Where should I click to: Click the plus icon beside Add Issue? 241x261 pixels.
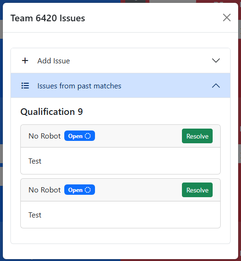pyautogui.click(x=25, y=61)
